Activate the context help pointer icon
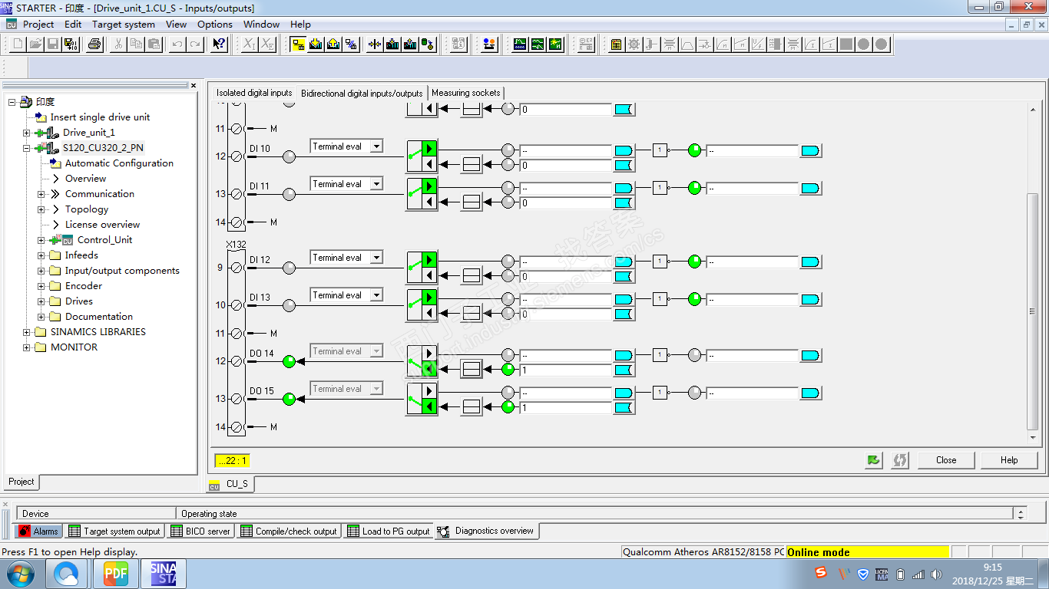The width and height of the screenshot is (1049, 589). tap(220, 44)
